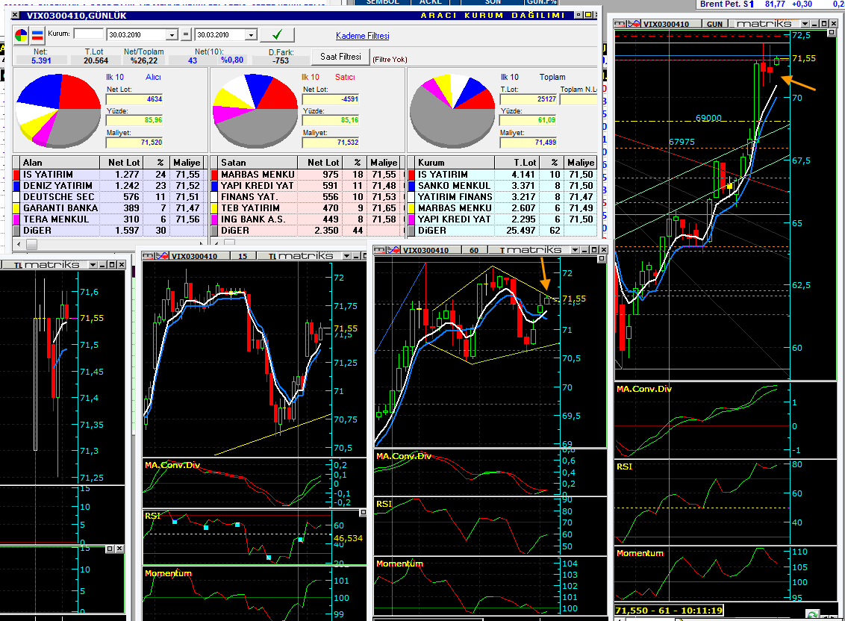This screenshot has width=845, height=621.
Task: Select the GUN period tab on chart
Action: click(x=714, y=24)
